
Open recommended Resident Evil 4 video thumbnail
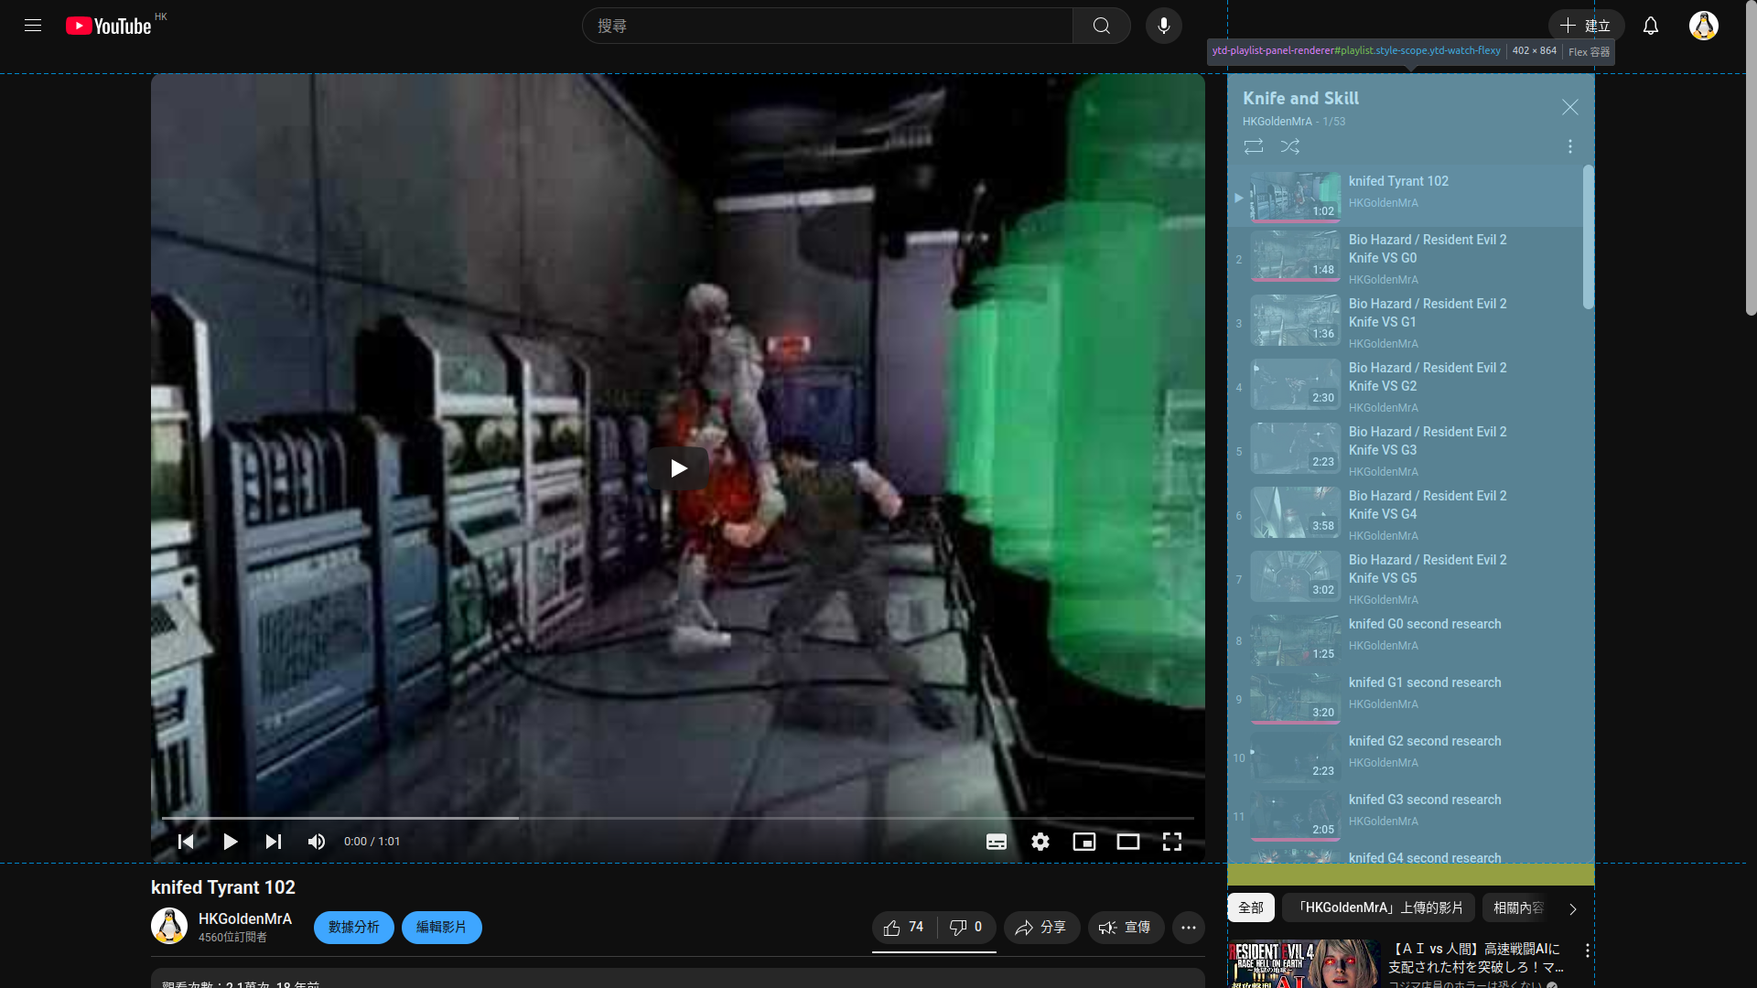pos(1303,963)
